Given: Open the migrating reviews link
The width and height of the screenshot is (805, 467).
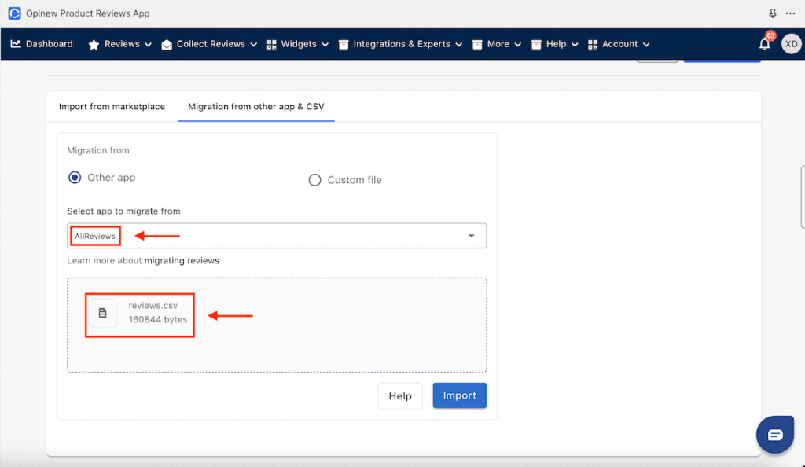Looking at the screenshot, I should click(x=182, y=261).
